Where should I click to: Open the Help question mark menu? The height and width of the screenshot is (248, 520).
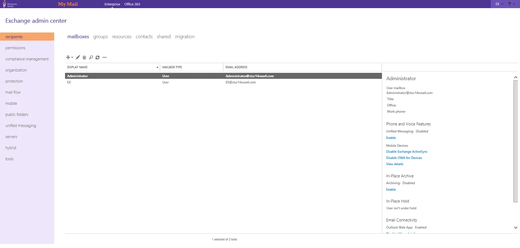[x=511, y=4]
